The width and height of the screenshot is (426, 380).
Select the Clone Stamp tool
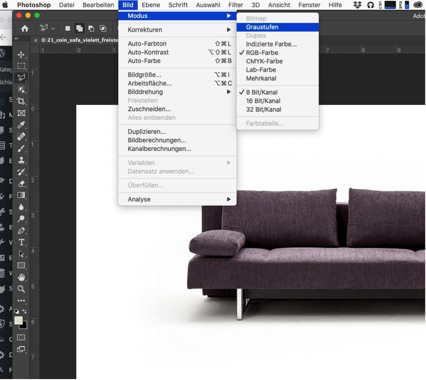[x=21, y=160]
